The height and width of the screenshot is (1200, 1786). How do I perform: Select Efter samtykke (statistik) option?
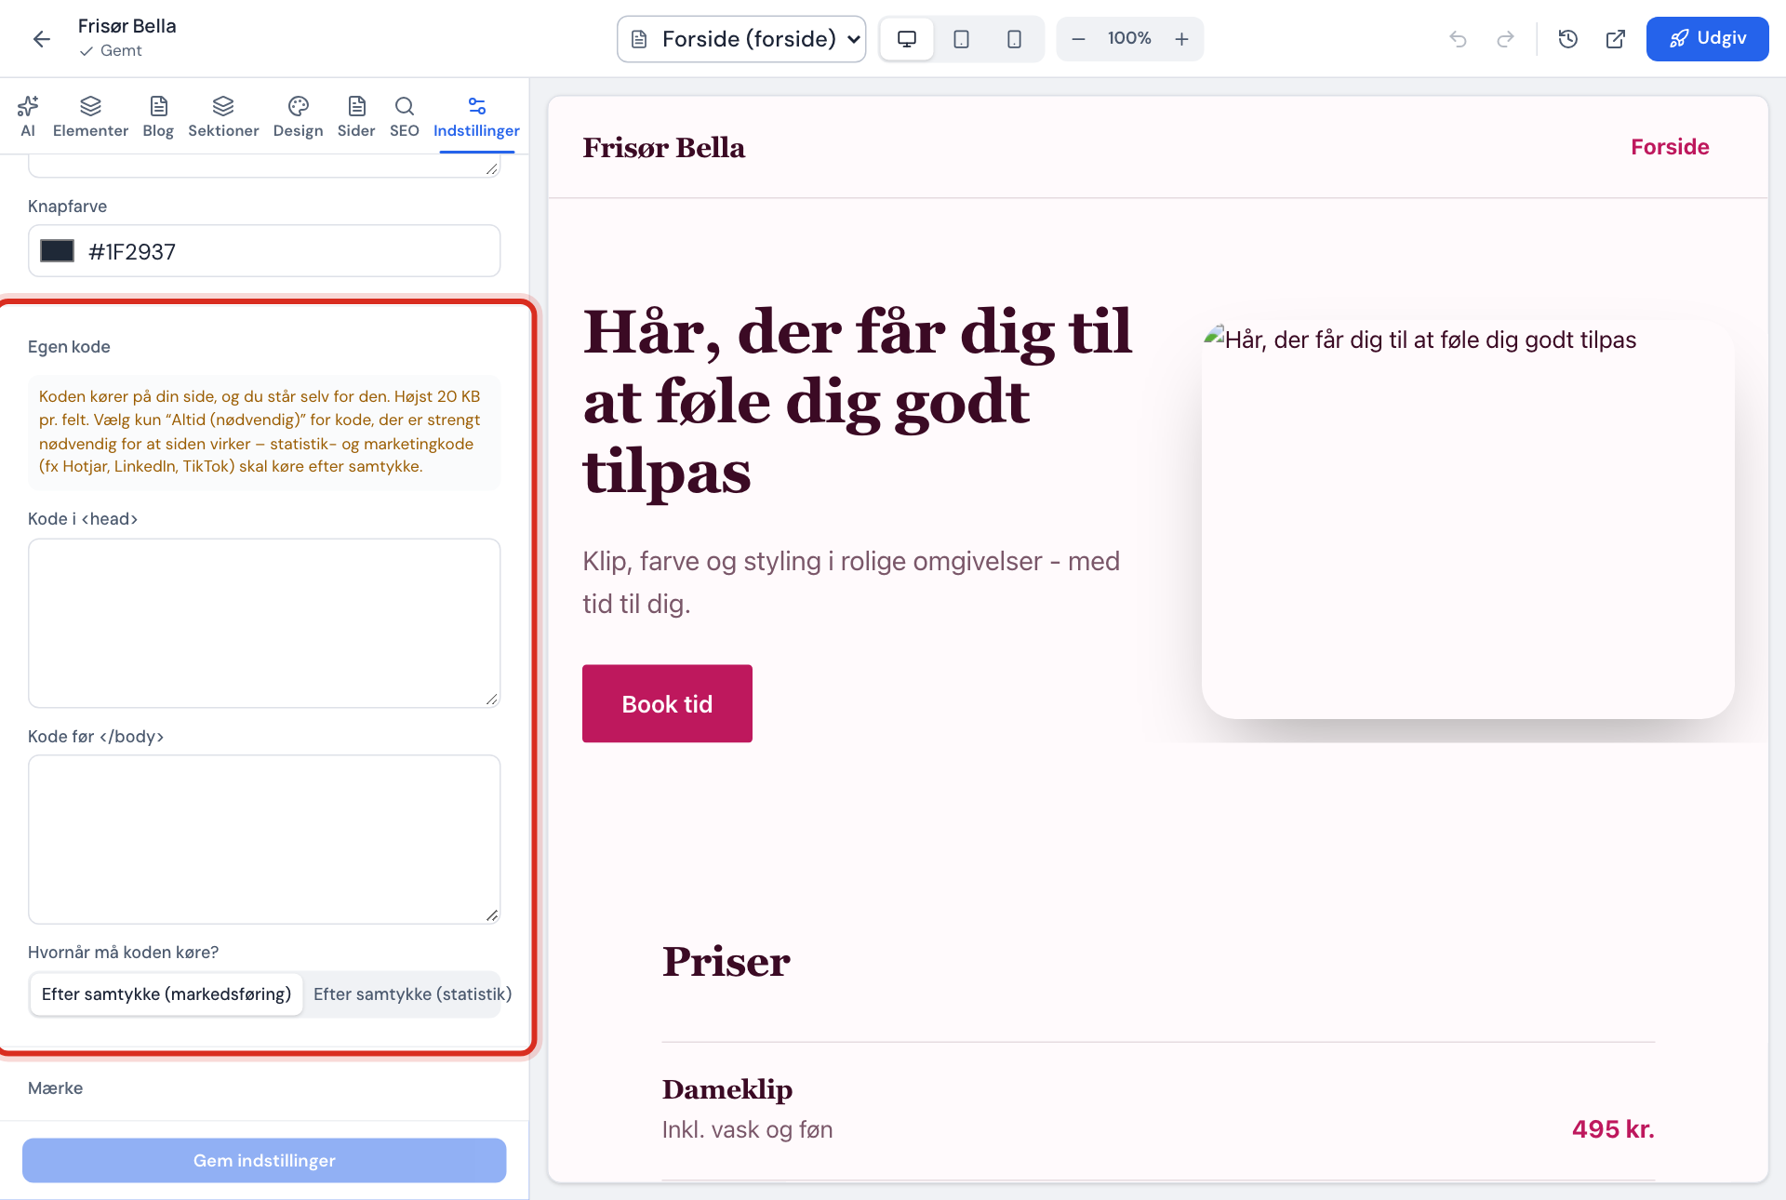pyautogui.click(x=412, y=994)
